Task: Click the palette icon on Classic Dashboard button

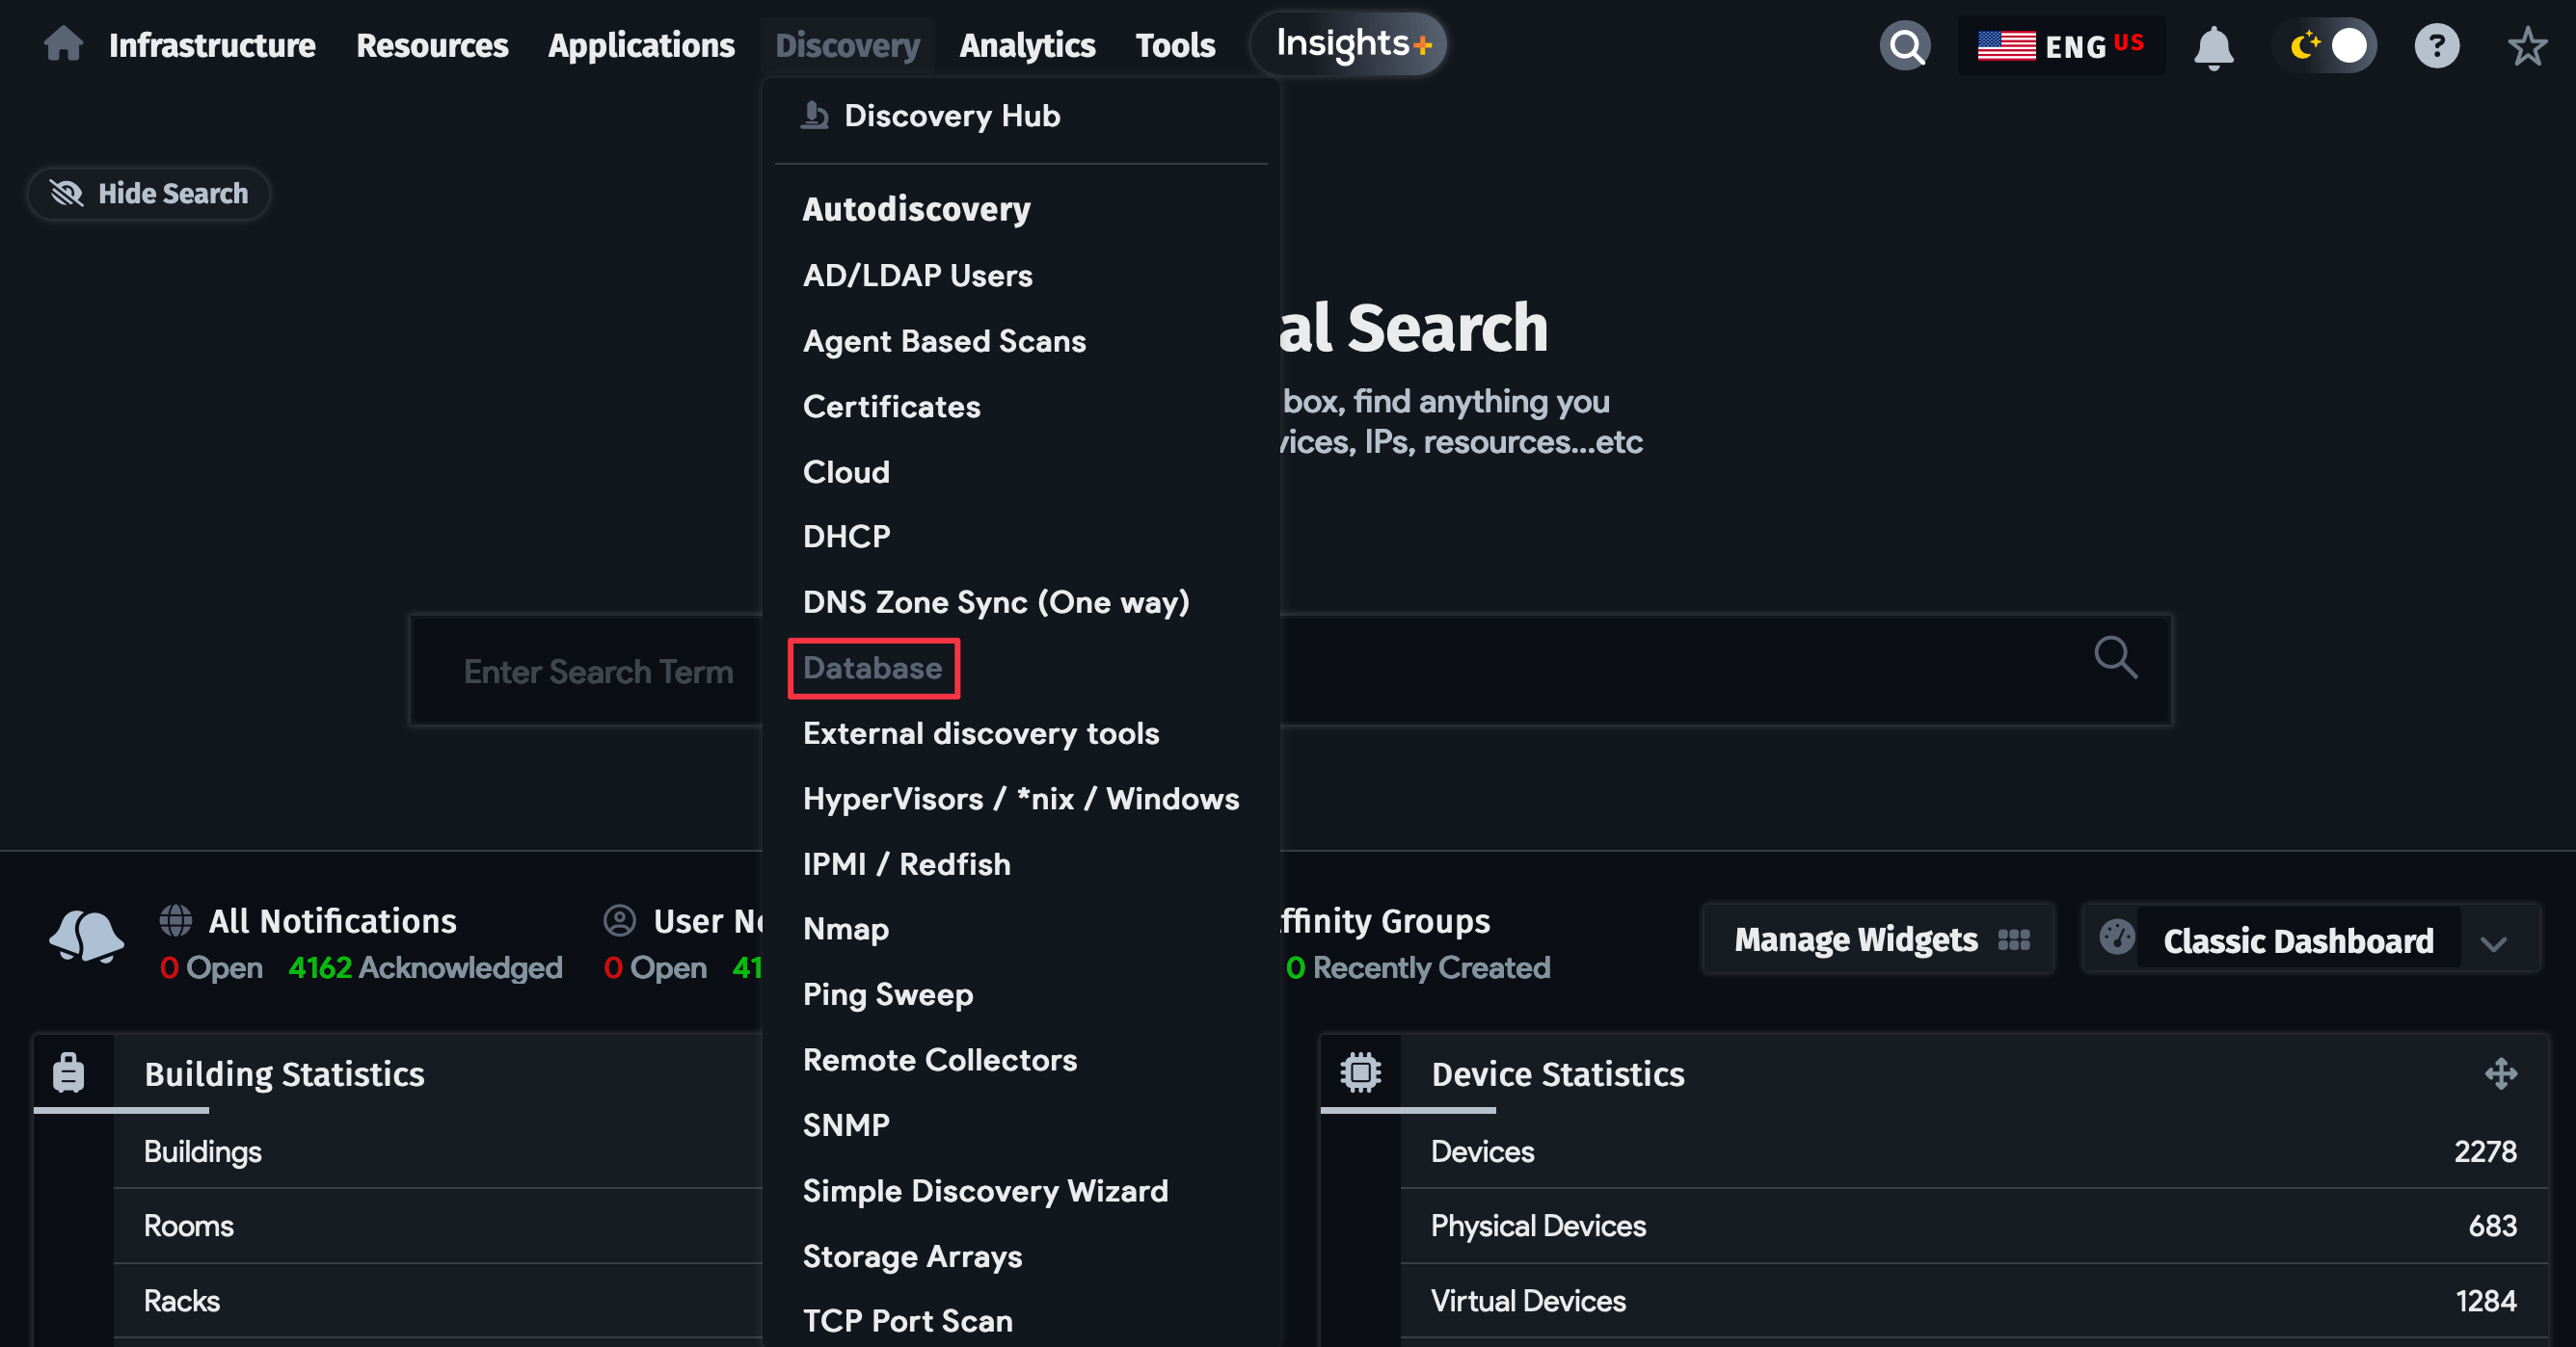Action: coord(2118,938)
